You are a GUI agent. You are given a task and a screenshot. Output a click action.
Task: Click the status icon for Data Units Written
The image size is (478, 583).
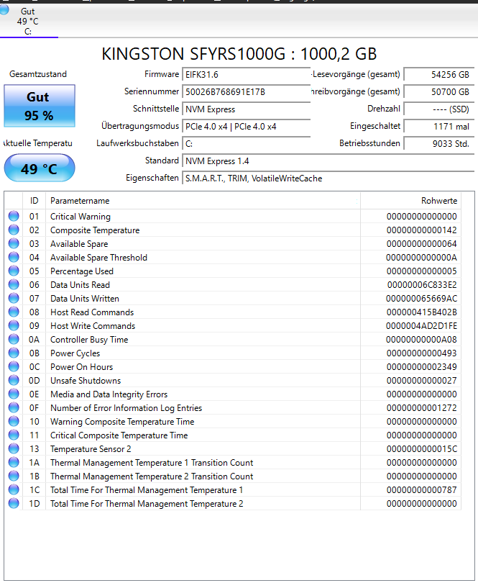[x=14, y=298]
